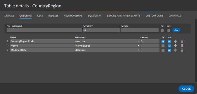
Task: Open the RELATIONSHIPS tab
Action: (73, 16)
